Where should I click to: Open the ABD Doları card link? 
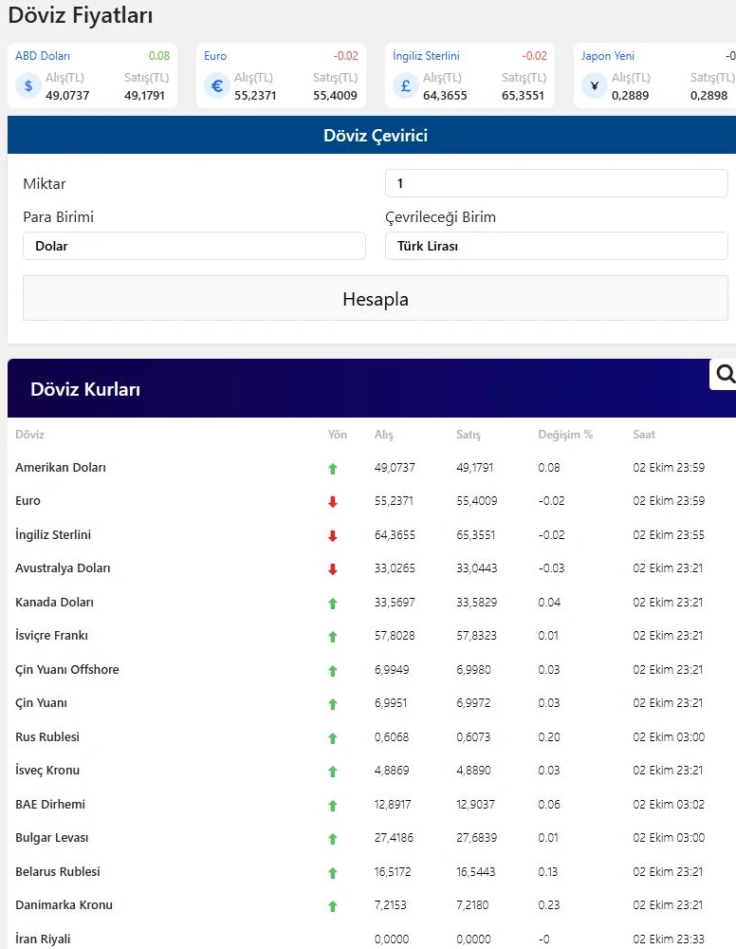click(x=43, y=56)
